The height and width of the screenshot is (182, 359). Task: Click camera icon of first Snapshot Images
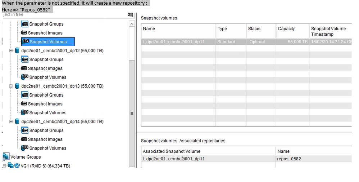click(24, 32)
